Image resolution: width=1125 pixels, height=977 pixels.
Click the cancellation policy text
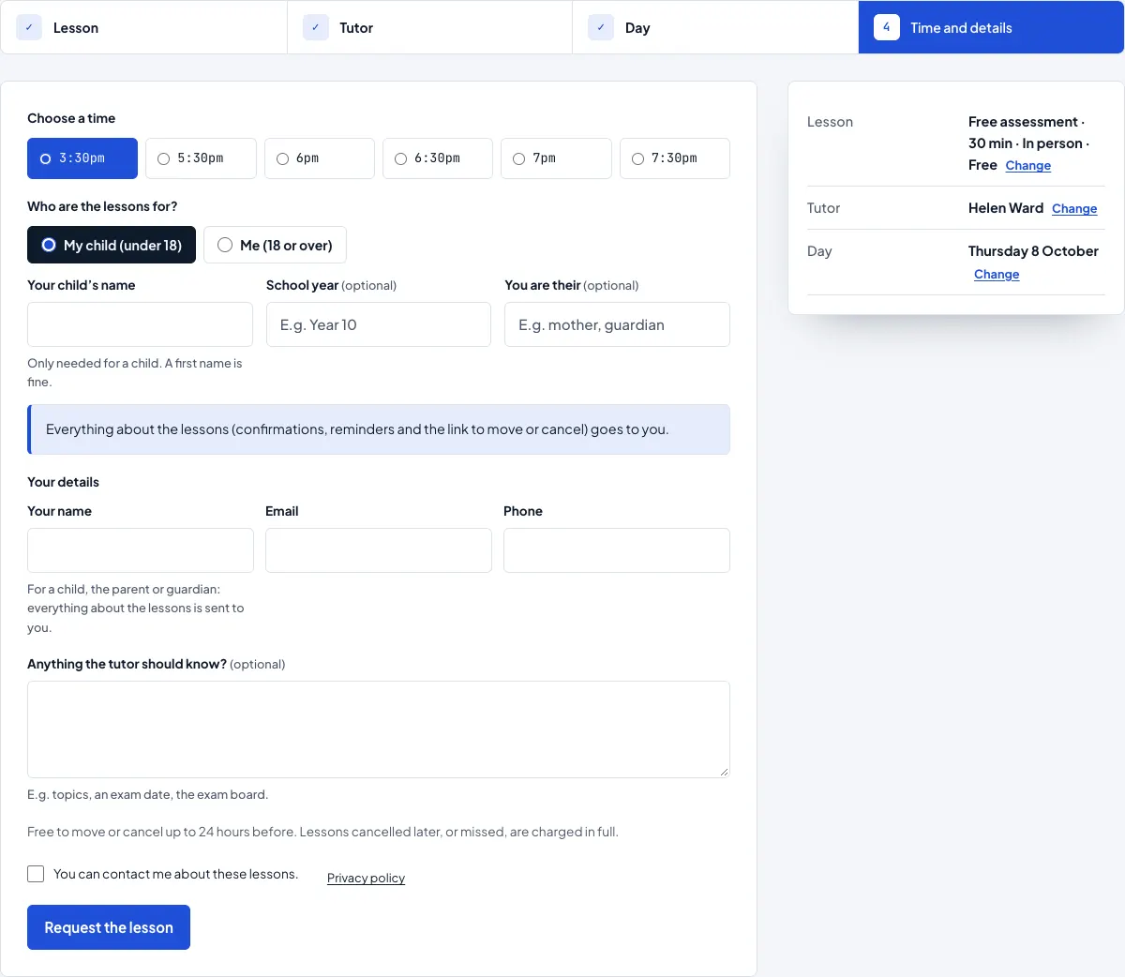click(x=322, y=832)
